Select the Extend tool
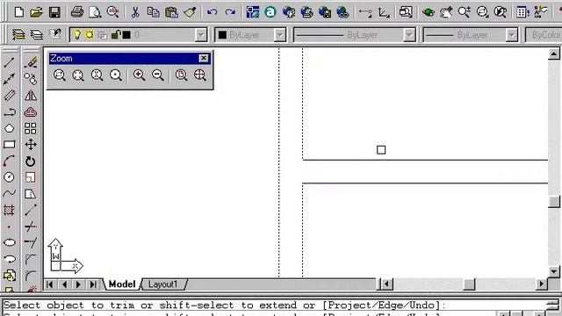The image size is (562, 316). tap(31, 242)
